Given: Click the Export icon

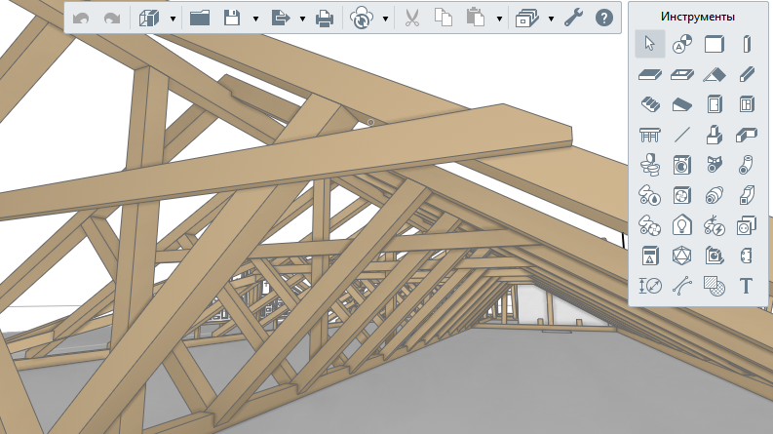Looking at the screenshot, I should coord(281,19).
